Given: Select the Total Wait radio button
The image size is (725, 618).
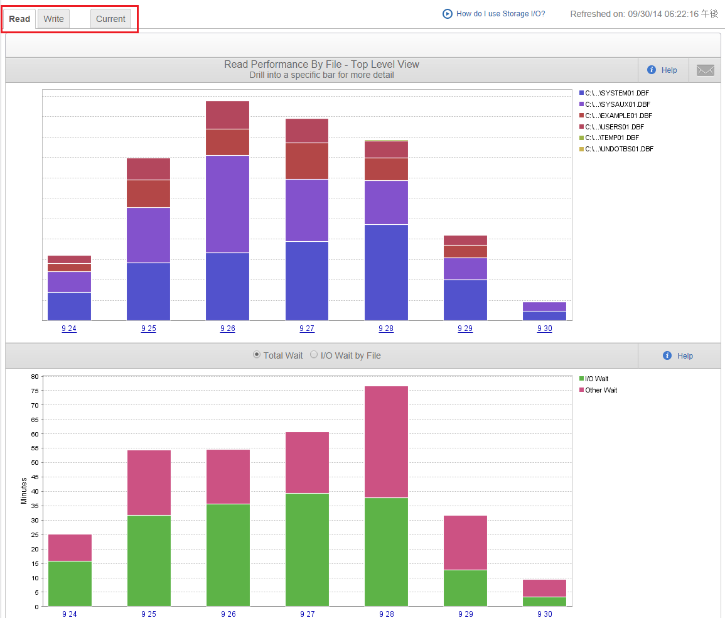Looking at the screenshot, I should click(x=257, y=355).
